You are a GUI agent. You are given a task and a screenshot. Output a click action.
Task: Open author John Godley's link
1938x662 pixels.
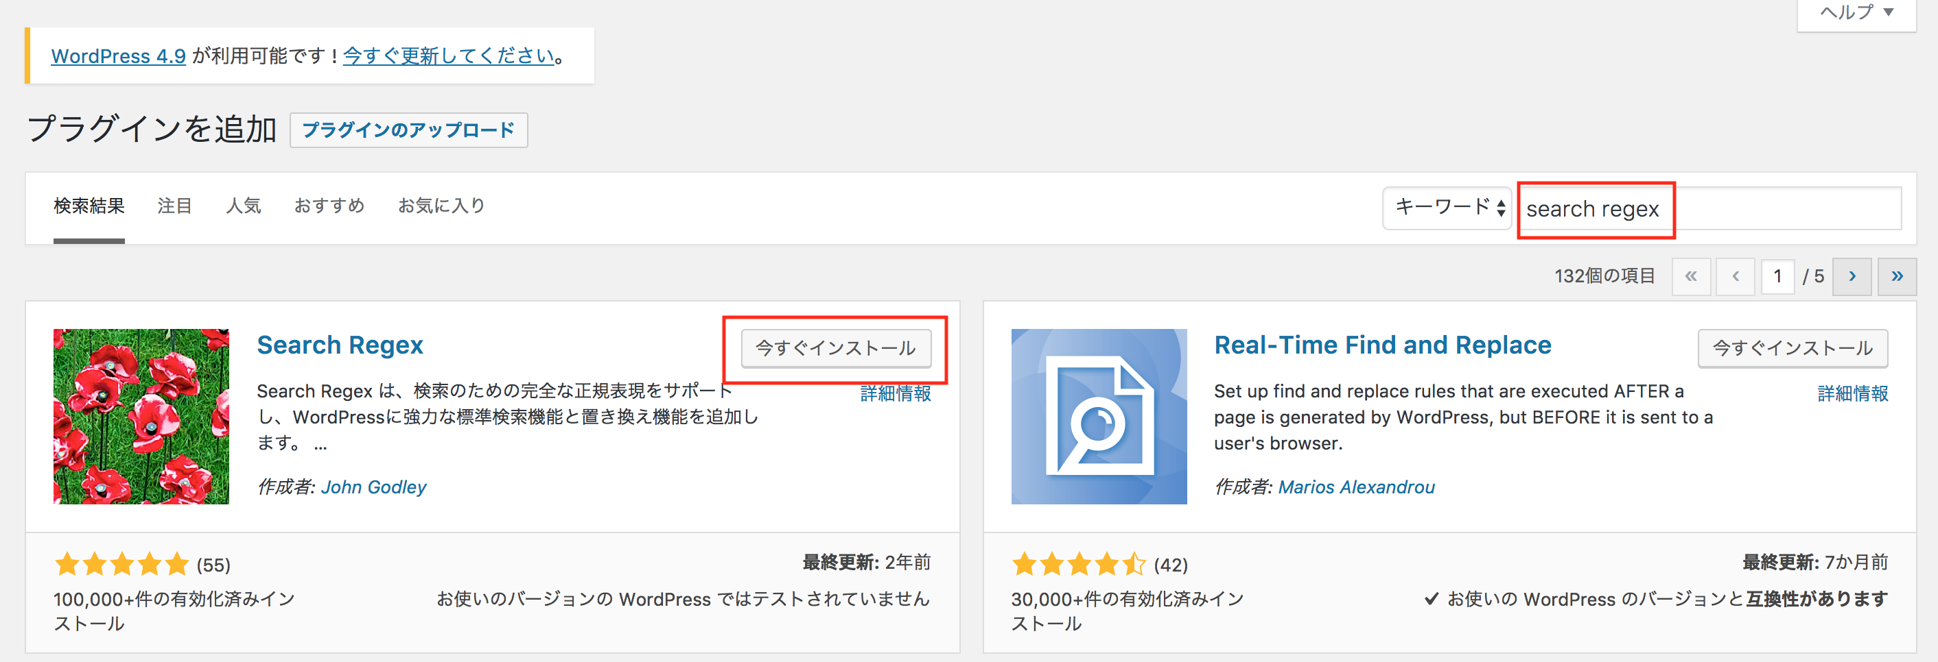(x=373, y=487)
